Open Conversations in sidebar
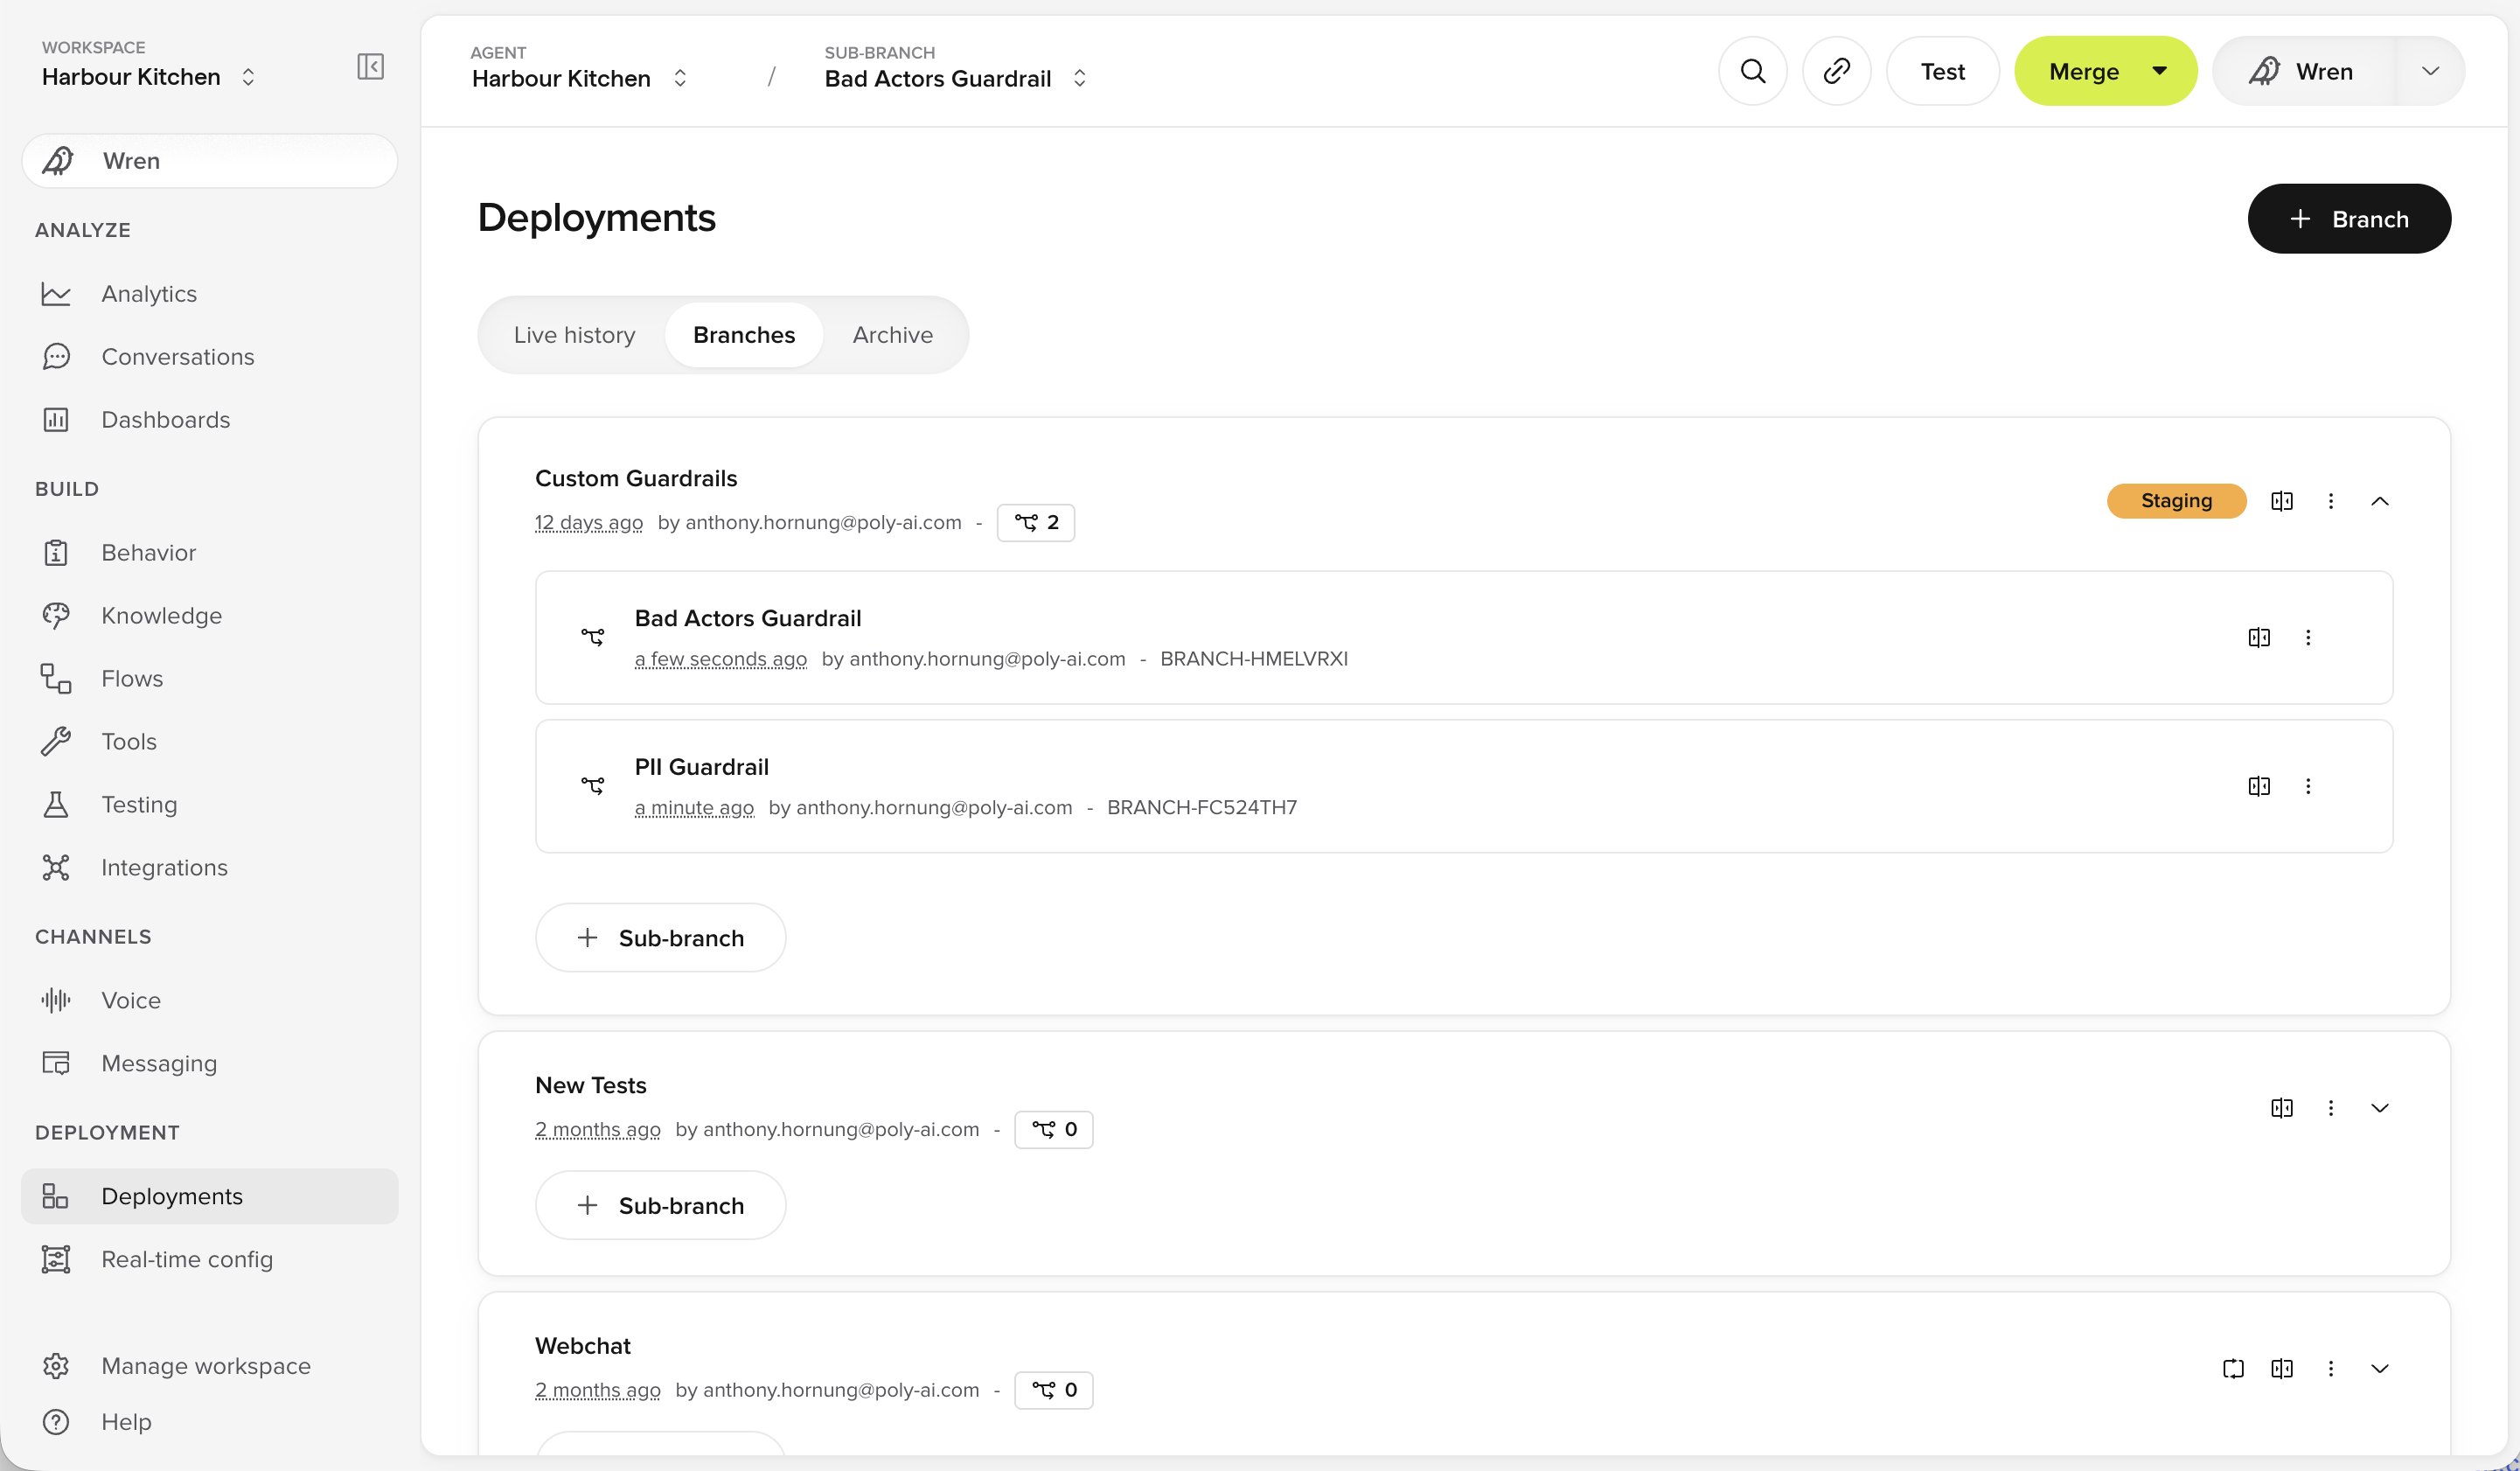This screenshot has width=2520, height=1471. tap(210, 357)
